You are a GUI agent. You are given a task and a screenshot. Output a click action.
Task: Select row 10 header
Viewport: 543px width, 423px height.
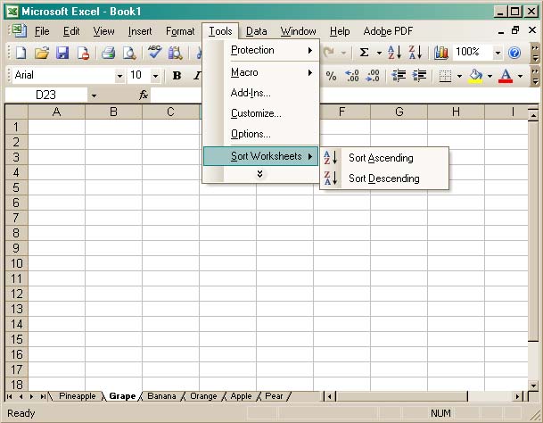[x=17, y=263]
